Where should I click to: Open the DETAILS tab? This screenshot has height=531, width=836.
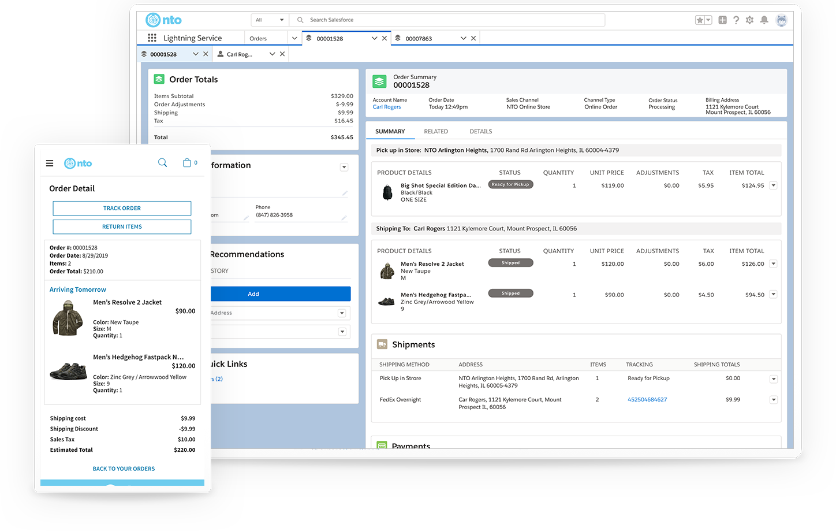point(480,131)
